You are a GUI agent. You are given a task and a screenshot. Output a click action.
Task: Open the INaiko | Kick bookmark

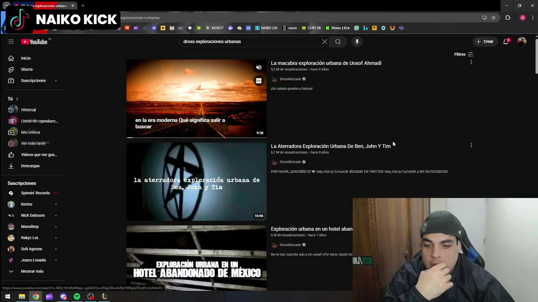coord(338,28)
